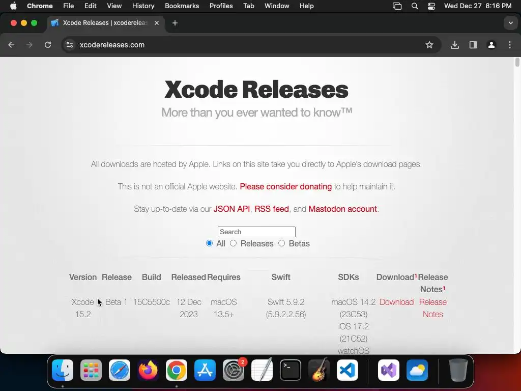Open App Store from the Dock
Image resolution: width=521 pixels, height=391 pixels.
pos(205,370)
